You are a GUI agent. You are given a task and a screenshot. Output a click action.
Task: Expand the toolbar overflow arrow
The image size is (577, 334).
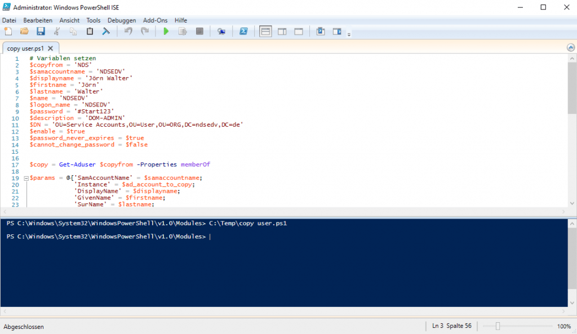tap(348, 33)
